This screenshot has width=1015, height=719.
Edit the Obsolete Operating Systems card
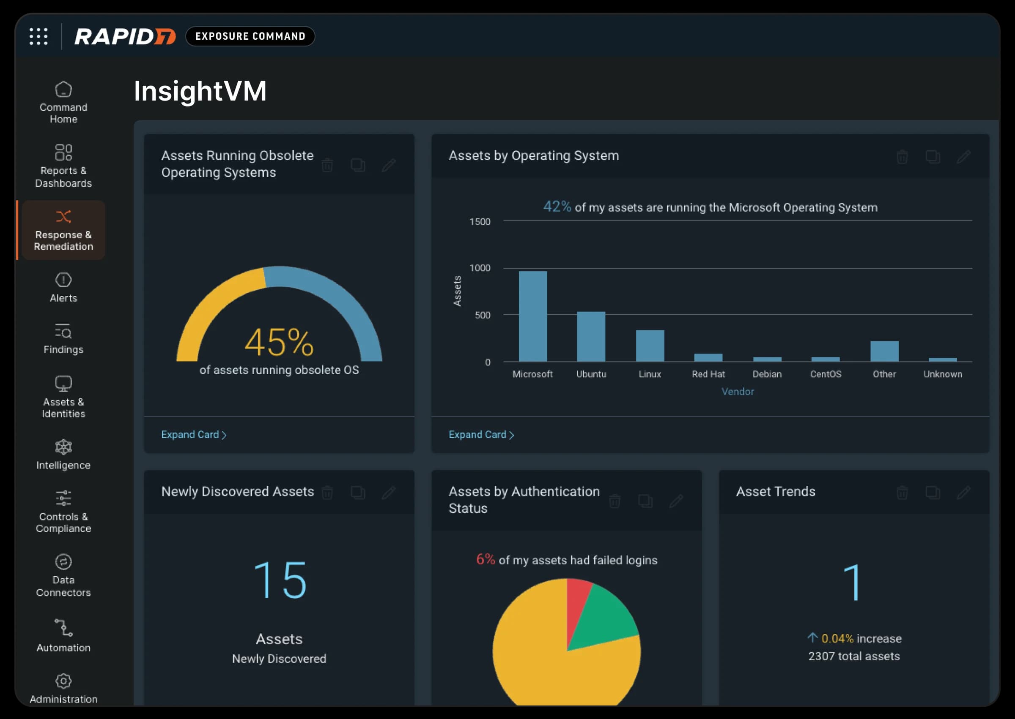tap(389, 165)
